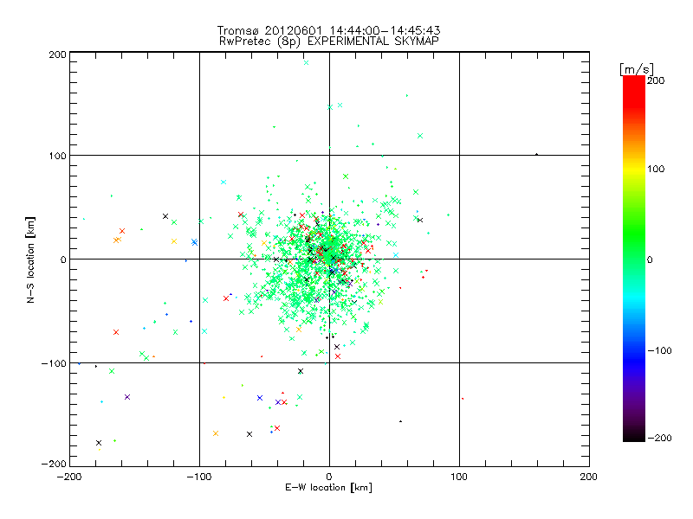This screenshot has width=693, height=519.
Task: Click the N-S axis tick label '100'
Action: pyautogui.click(x=57, y=156)
